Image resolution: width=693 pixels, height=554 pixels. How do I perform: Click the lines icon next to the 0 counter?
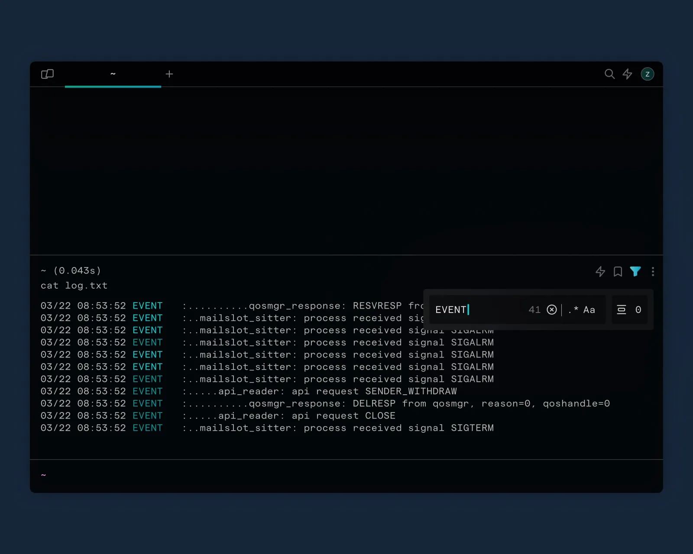(622, 309)
